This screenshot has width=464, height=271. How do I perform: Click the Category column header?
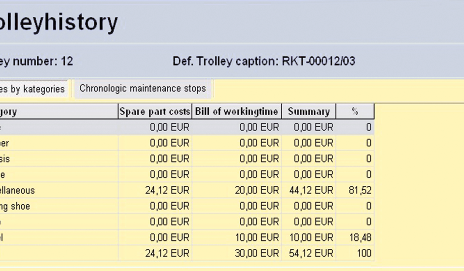point(10,112)
